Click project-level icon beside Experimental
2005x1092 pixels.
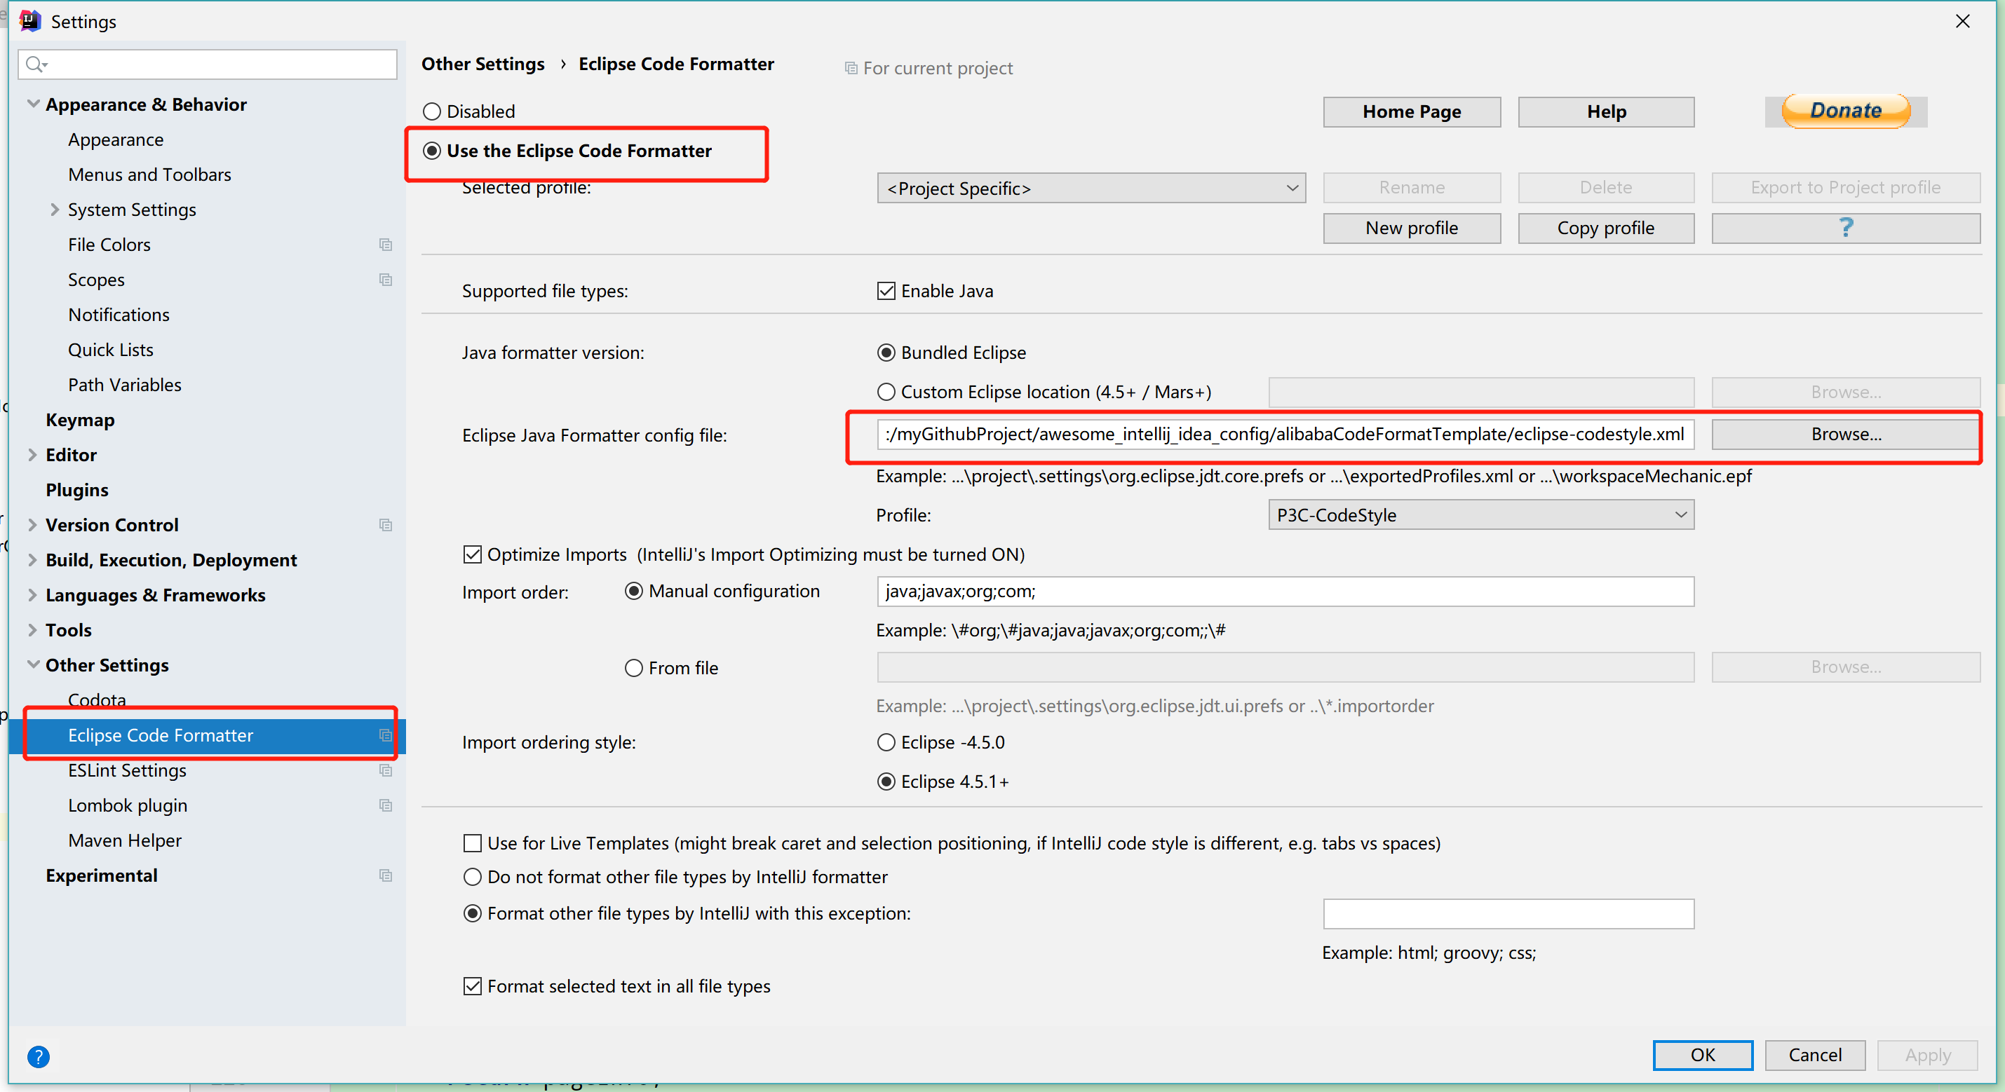(385, 875)
